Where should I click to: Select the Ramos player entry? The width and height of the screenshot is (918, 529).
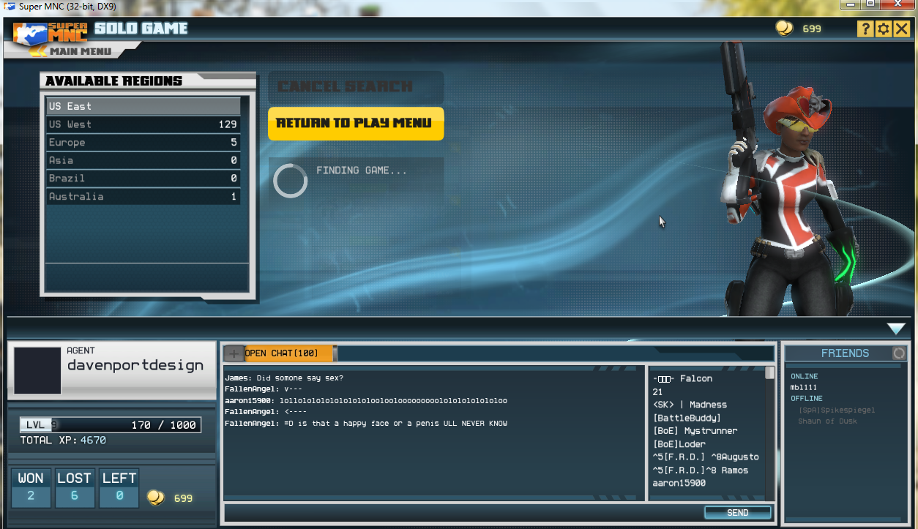pyautogui.click(x=701, y=470)
